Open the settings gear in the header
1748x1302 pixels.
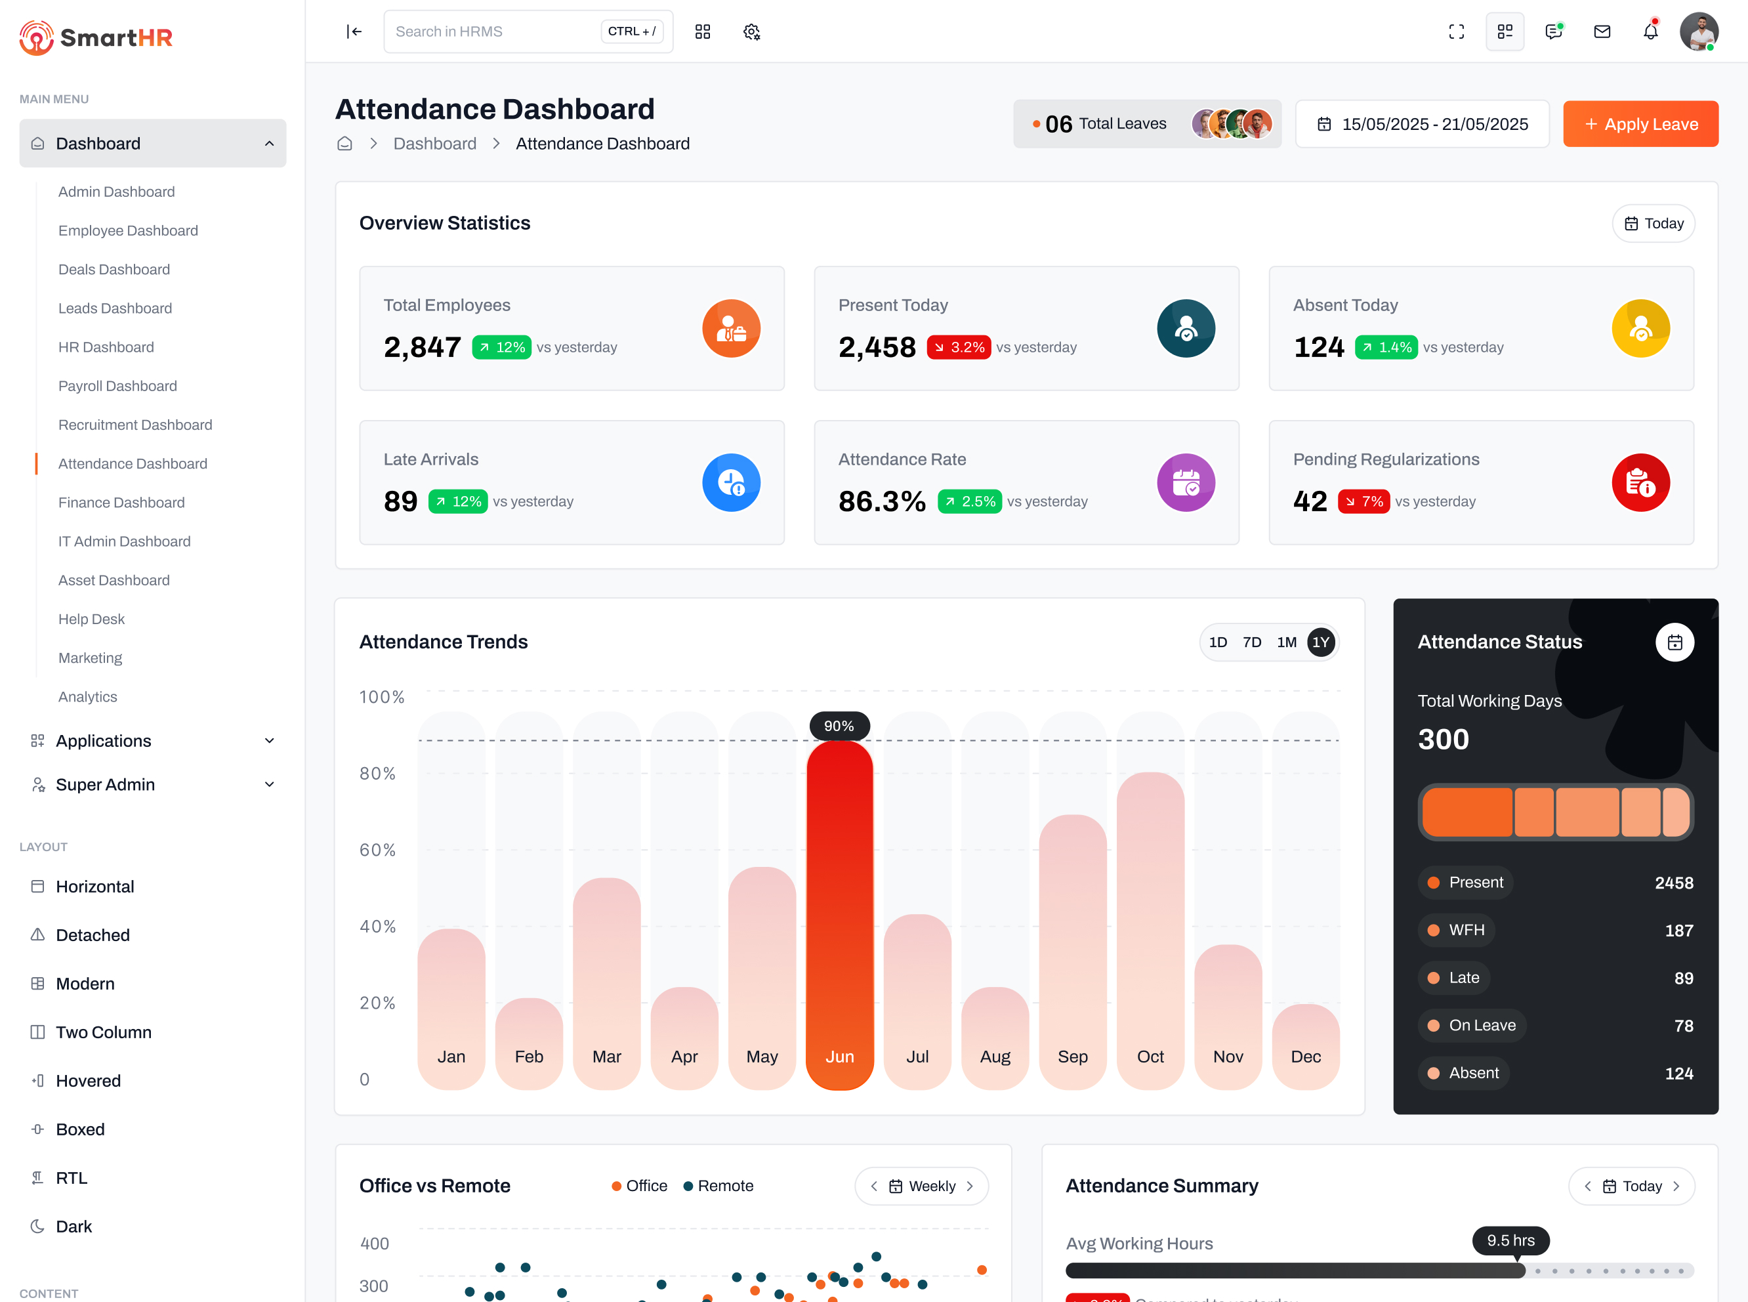pyautogui.click(x=751, y=31)
